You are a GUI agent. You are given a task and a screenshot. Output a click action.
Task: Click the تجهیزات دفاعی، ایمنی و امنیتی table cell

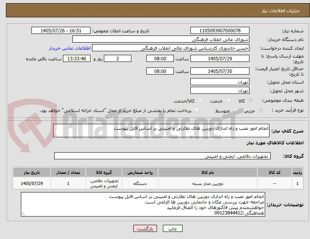(x=104, y=183)
